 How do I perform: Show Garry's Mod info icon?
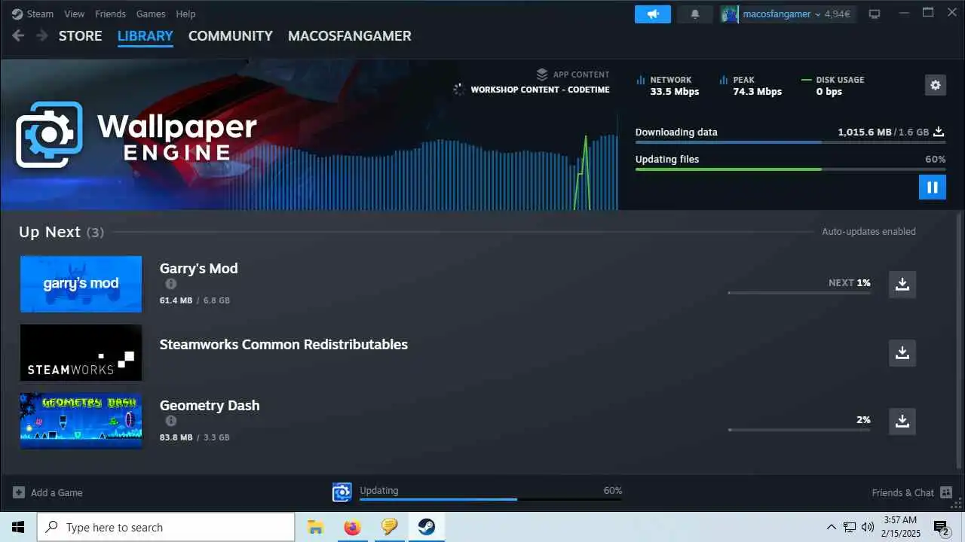tap(171, 284)
